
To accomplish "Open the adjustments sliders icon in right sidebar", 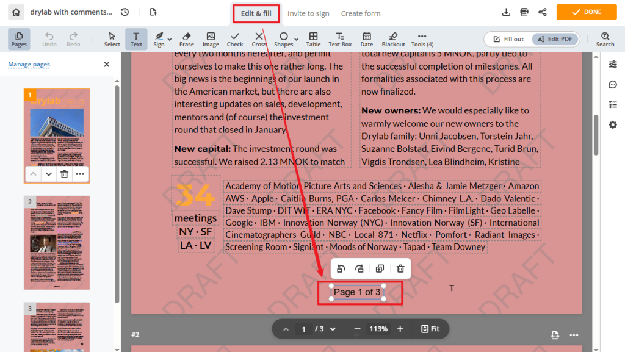I will point(613,64).
